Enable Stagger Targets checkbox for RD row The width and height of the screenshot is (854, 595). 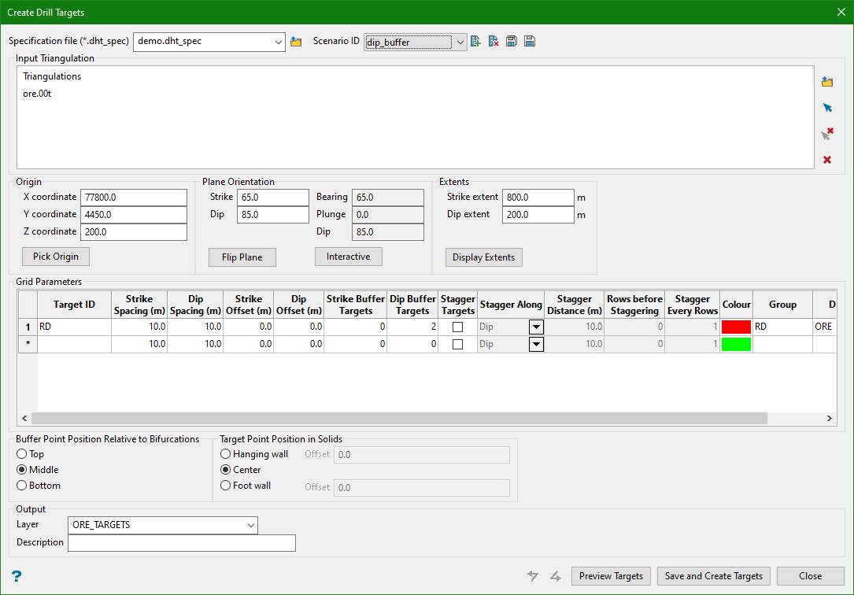point(457,327)
